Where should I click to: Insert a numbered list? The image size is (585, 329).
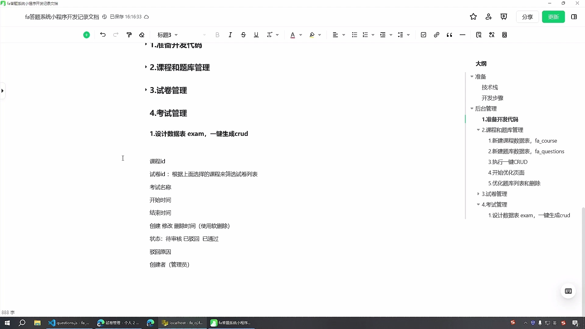pos(365,35)
